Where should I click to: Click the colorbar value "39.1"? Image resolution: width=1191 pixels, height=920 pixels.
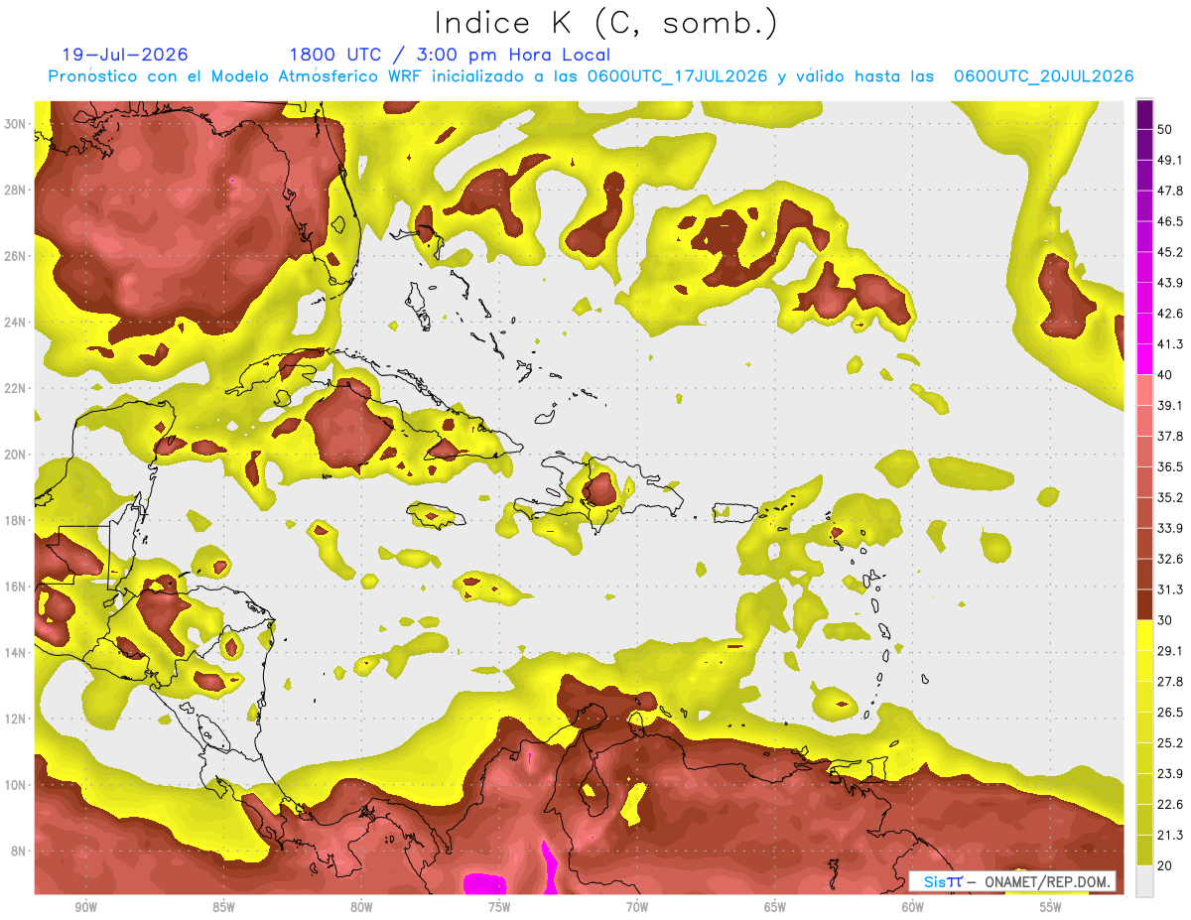coord(1169,405)
